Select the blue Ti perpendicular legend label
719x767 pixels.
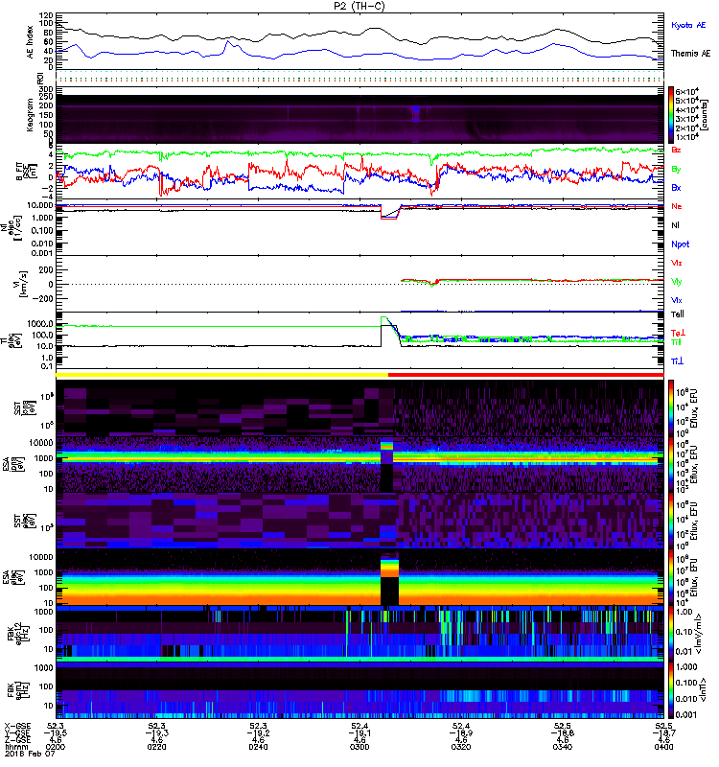(677, 361)
